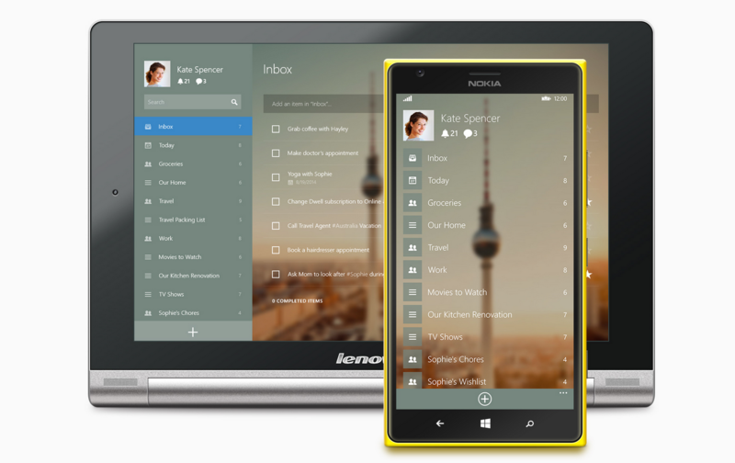
Task: Tap Kate Spencer name on phone
Action: (x=470, y=119)
